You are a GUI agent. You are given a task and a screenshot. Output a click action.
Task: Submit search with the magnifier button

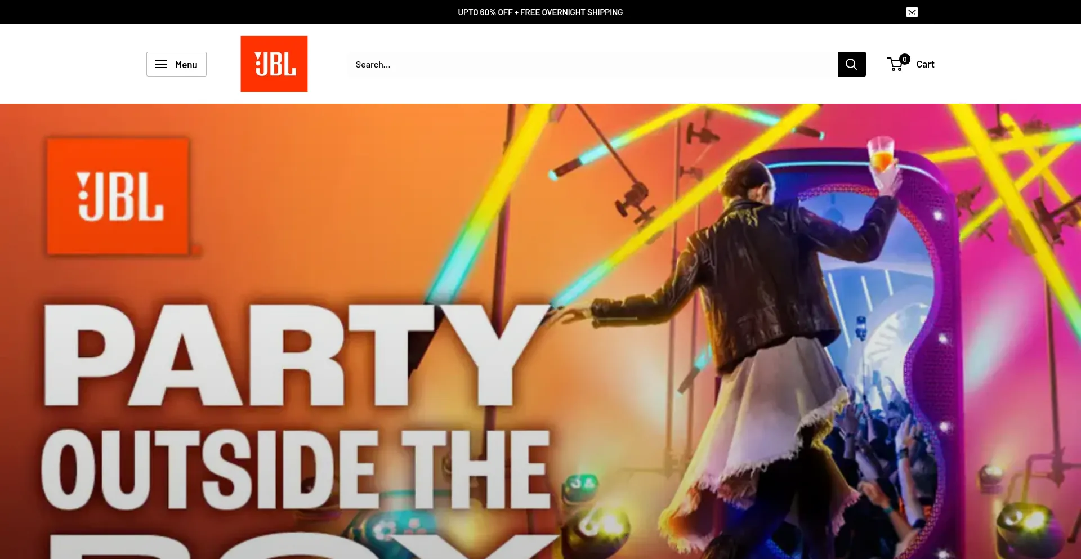[851, 64]
